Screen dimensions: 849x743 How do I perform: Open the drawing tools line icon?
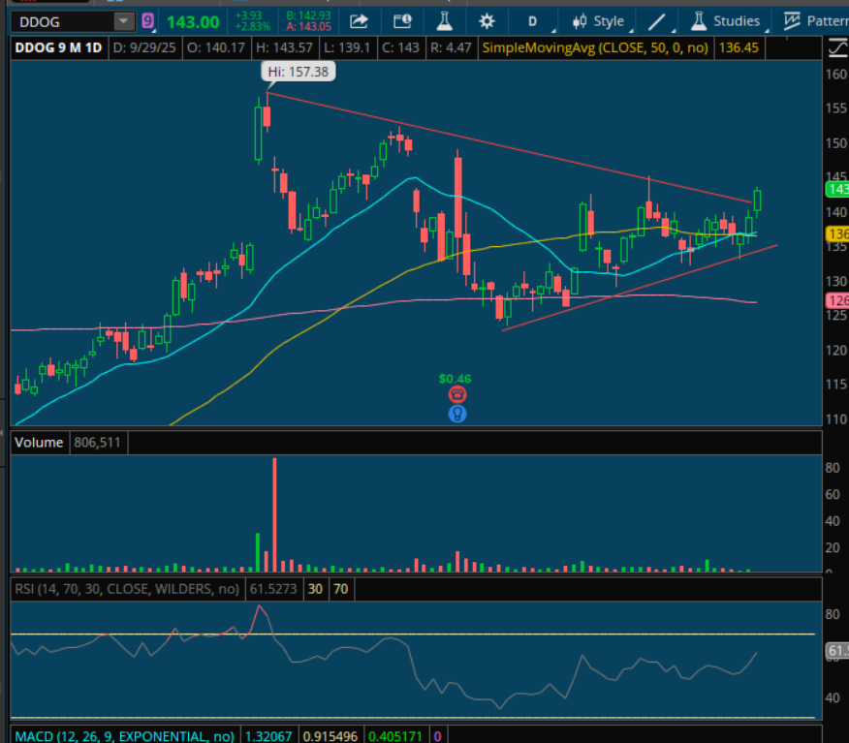click(x=657, y=22)
